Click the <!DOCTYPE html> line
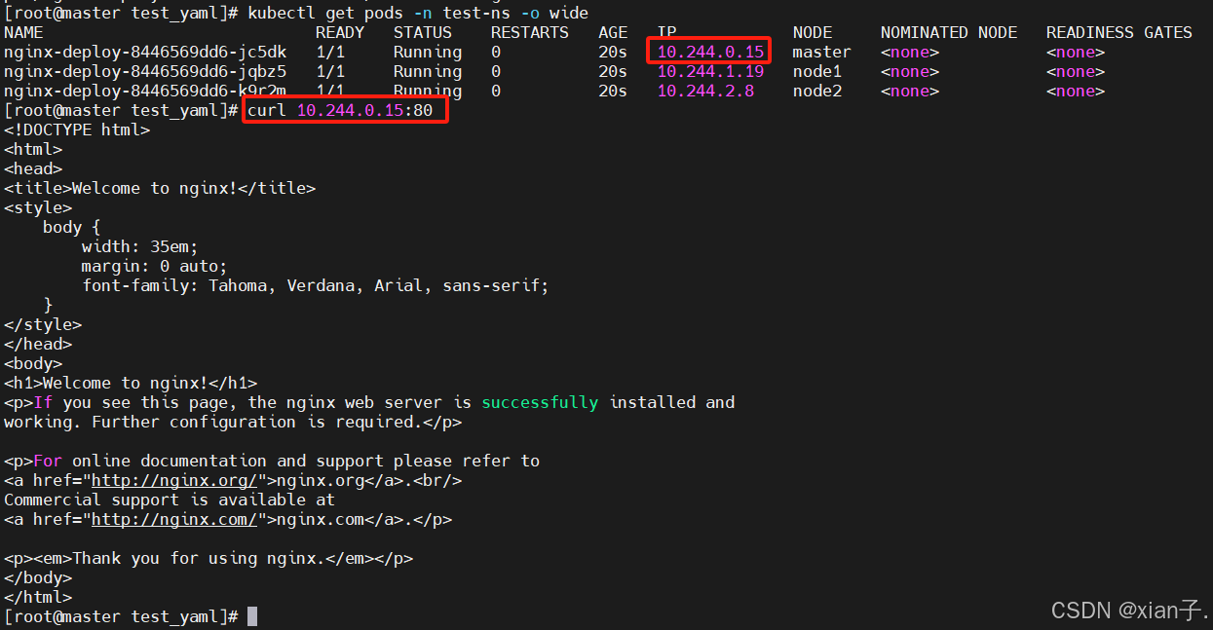 77,130
